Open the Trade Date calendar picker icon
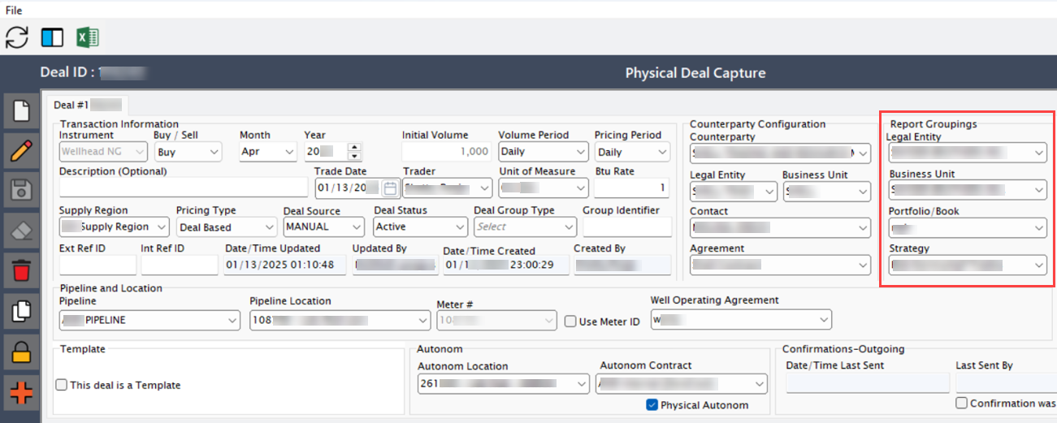Image resolution: width=1057 pixels, height=423 pixels. [390, 188]
